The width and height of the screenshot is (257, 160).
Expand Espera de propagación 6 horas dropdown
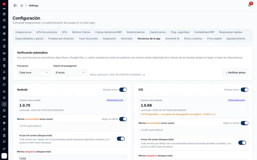coord(70,73)
